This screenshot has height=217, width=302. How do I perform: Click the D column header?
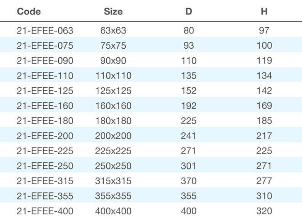click(x=189, y=11)
